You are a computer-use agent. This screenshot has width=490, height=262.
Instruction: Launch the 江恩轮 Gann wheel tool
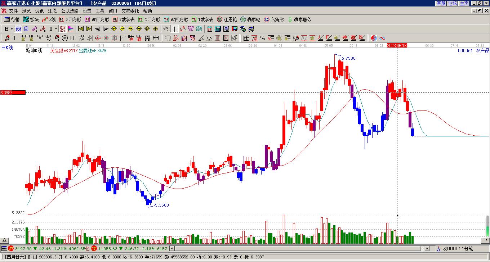click(x=227, y=19)
